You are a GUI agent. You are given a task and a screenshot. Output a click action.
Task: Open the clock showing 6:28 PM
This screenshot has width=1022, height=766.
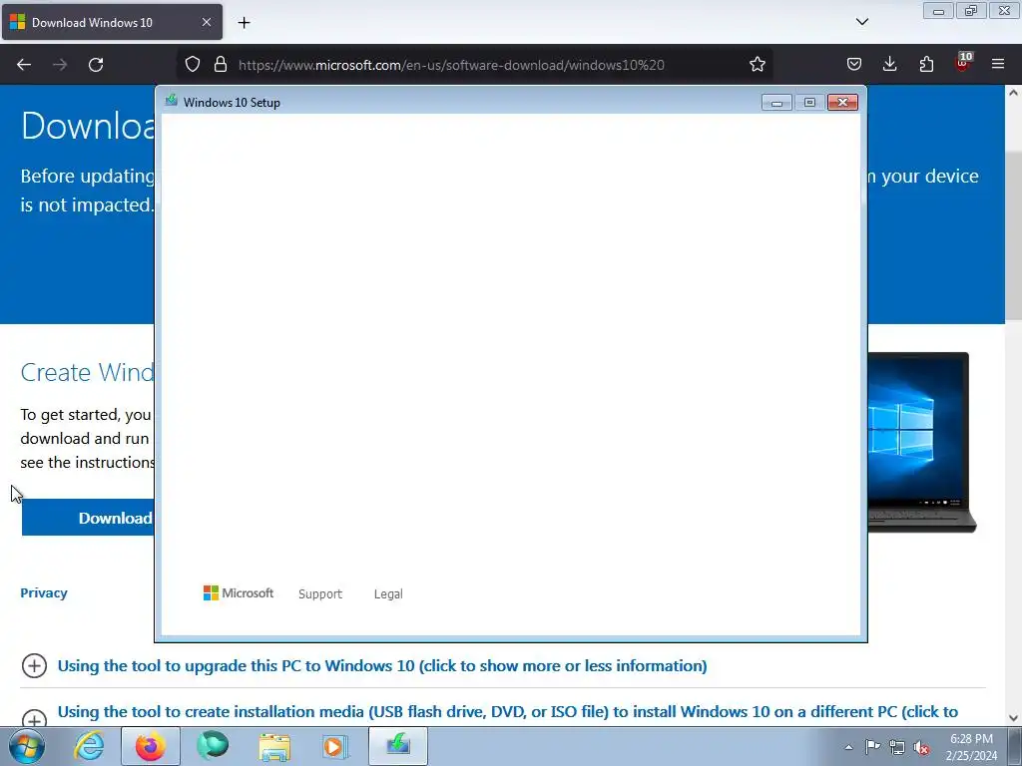tap(971, 747)
